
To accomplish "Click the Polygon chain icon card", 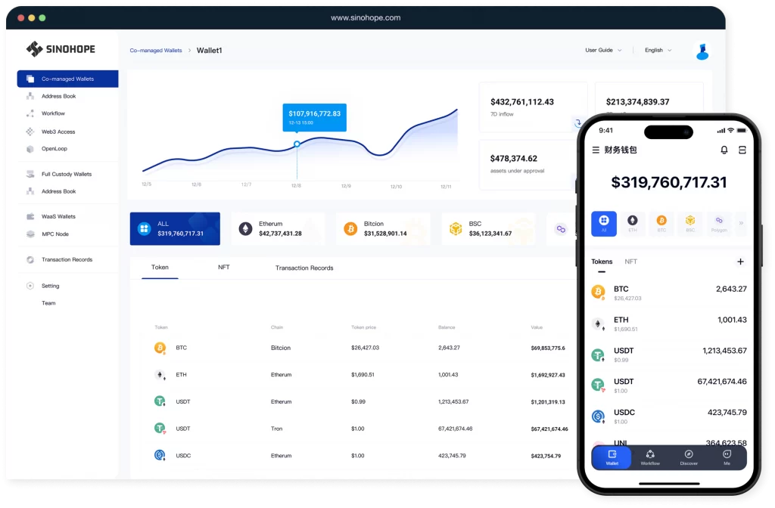I will pos(561,229).
